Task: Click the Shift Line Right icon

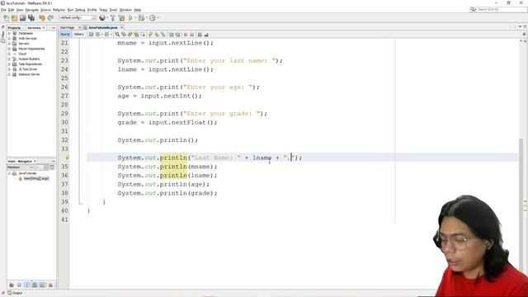Action: coord(178,35)
